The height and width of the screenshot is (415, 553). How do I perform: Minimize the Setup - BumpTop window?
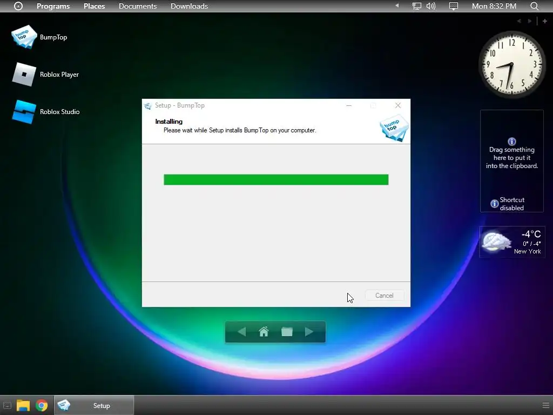[349, 105]
